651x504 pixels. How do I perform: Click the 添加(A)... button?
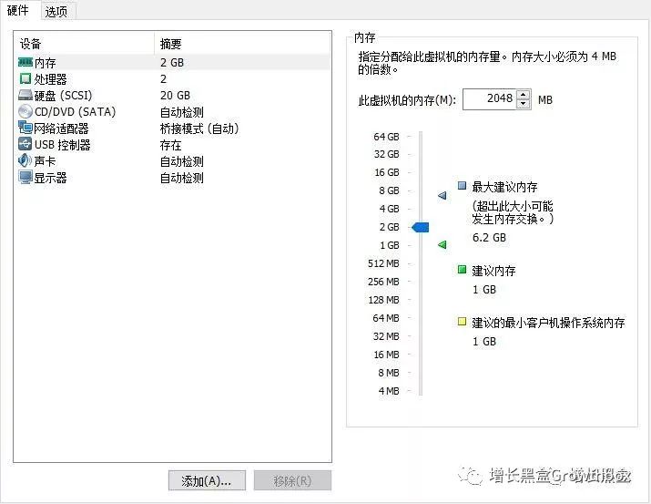coord(207,480)
